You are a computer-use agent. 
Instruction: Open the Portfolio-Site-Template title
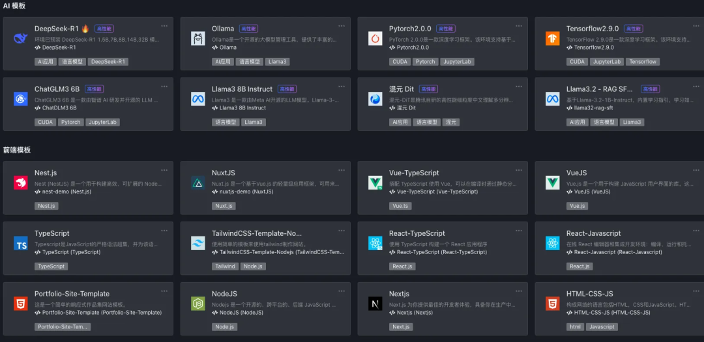72,294
